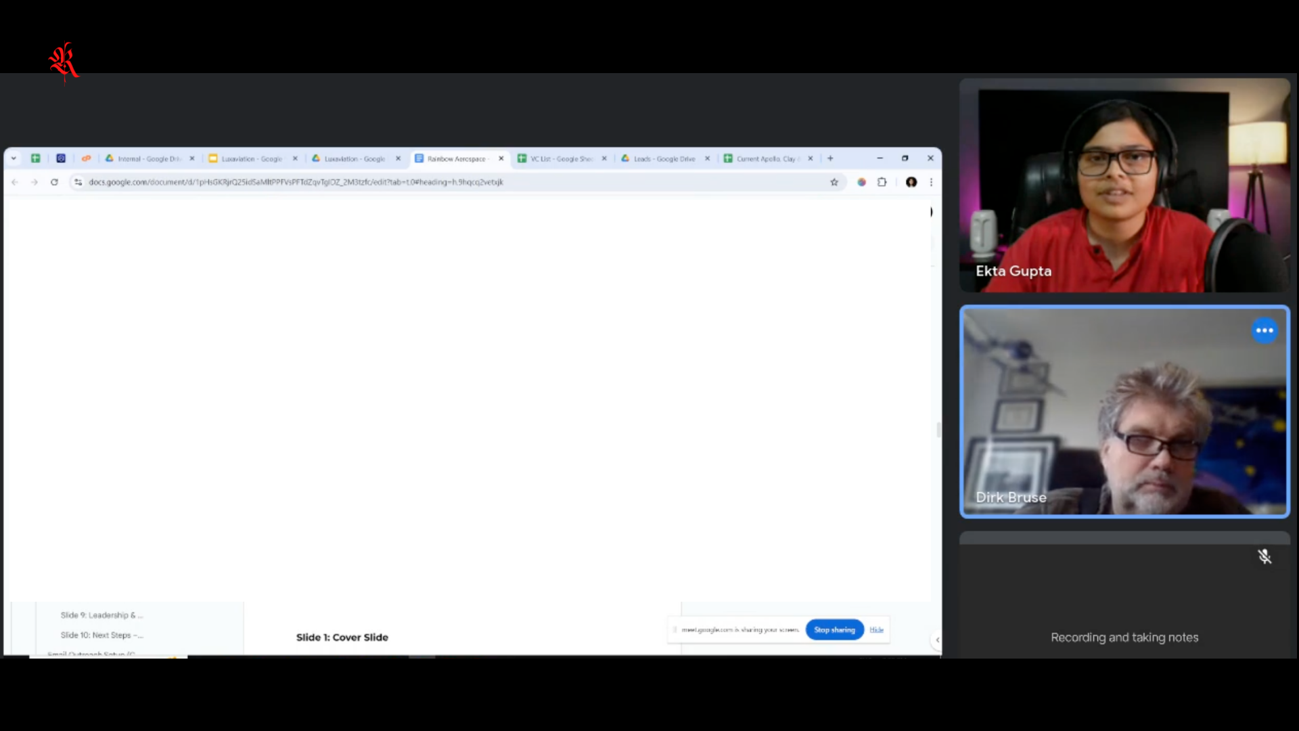Collapse the side panel arrow in document
The width and height of the screenshot is (1299, 731).
(937, 640)
